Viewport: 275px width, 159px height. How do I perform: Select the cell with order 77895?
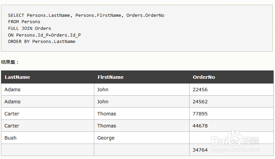(232, 114)
